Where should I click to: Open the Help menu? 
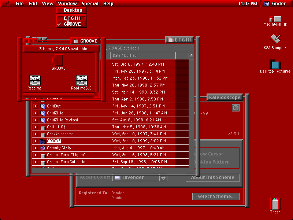[108, 4]
